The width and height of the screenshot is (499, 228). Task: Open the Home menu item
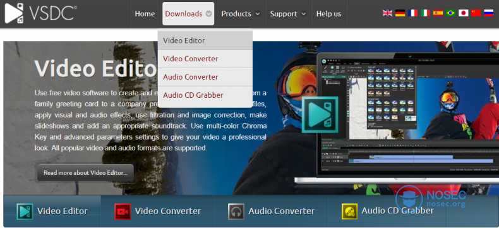145,14
